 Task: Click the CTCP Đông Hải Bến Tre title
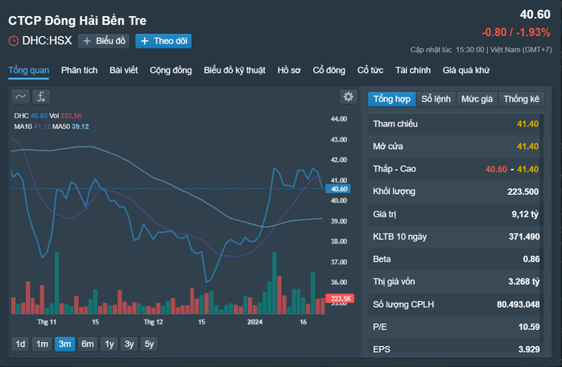click(77, 21)
